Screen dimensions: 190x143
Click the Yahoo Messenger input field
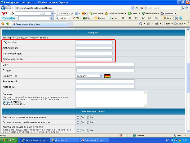(94, 59)
